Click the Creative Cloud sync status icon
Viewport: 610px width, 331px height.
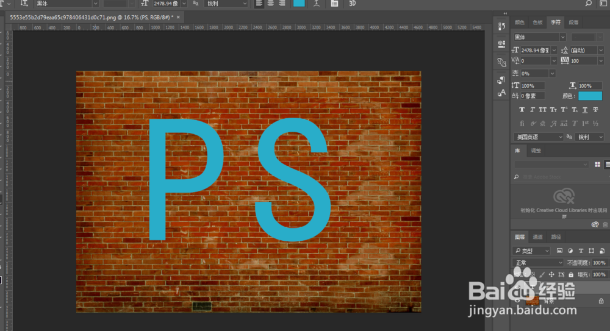[595, 224]
